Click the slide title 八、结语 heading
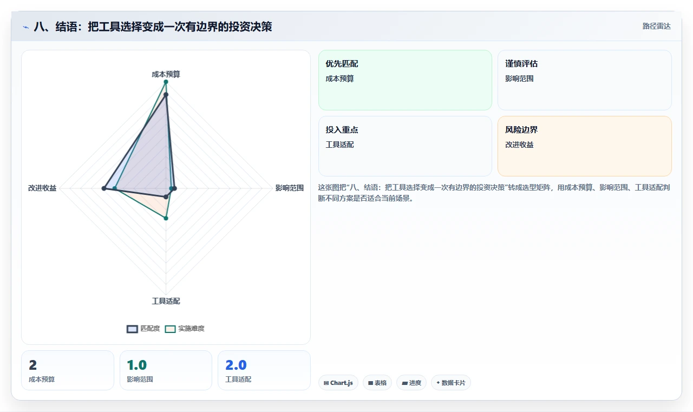693x412 pixels. pos(153,27)
